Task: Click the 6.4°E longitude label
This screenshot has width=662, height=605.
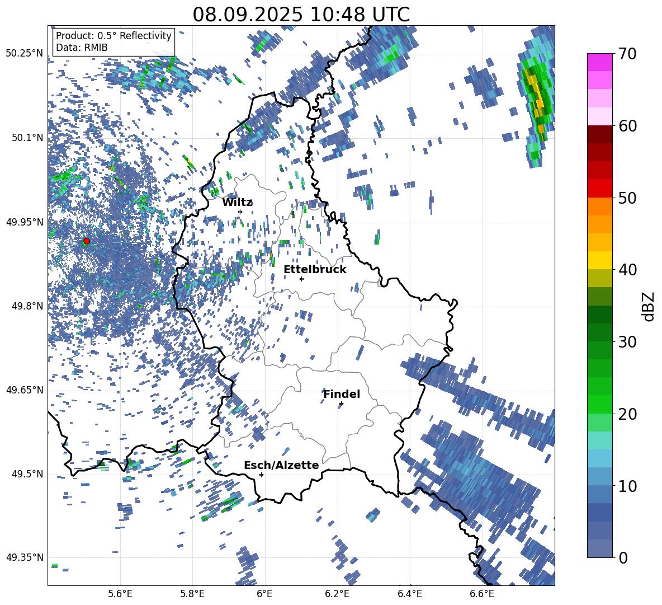Action: (409, 594)
